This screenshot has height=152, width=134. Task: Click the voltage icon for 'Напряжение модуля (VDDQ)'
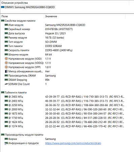tap(6, 63)
